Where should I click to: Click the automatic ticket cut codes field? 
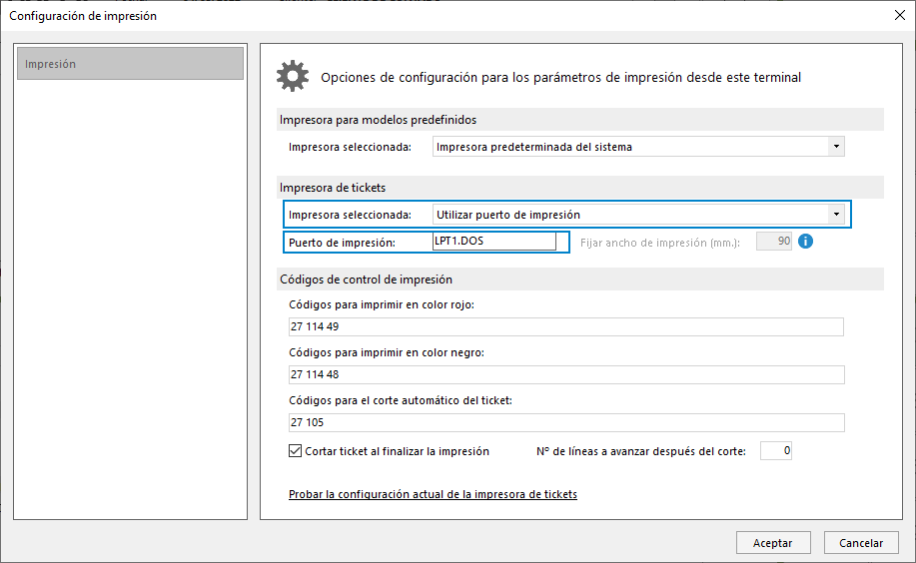point(566,422)
